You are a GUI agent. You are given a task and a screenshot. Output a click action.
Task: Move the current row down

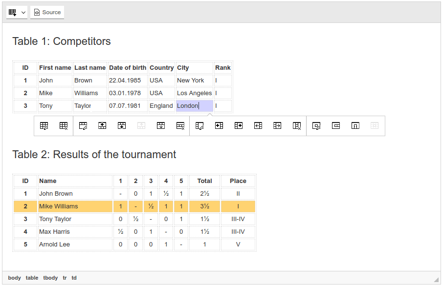pyautogui.click(x=160, y=125)
